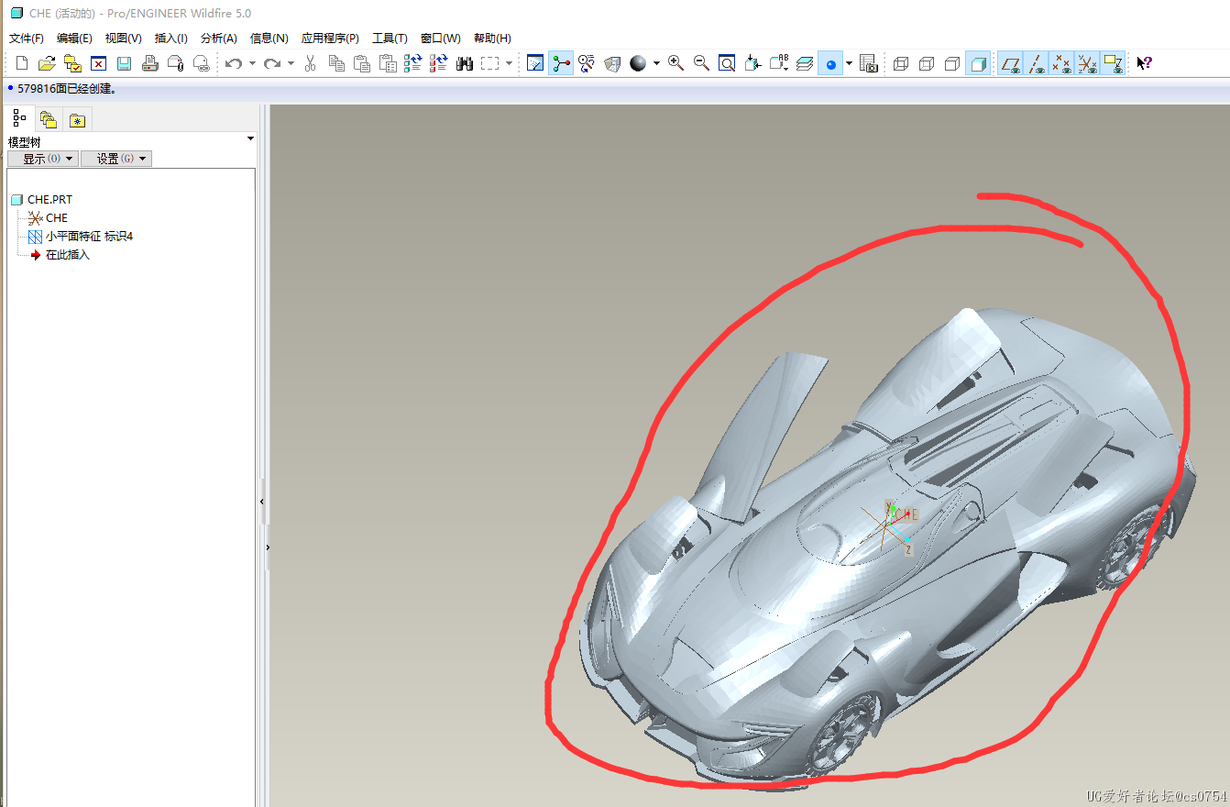The width and height of the screenshot is (1230, 807).
Task: Expand 模型树 panel options arrow
Action: coord(250,138)
